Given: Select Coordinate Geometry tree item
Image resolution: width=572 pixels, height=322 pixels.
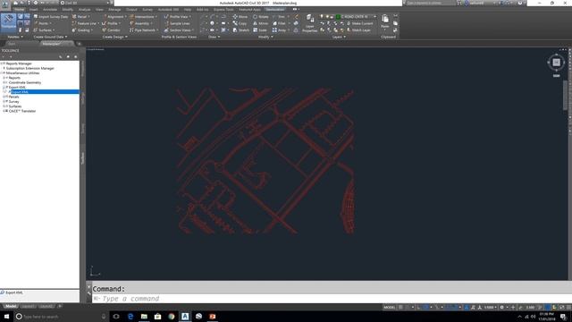Looking at the screenshot, I should click(x=24, y=82).
